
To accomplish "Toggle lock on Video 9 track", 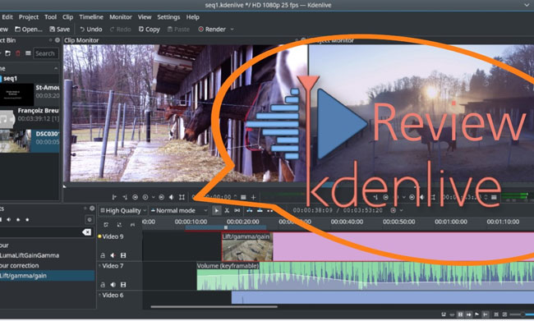I will coord(103,255).
